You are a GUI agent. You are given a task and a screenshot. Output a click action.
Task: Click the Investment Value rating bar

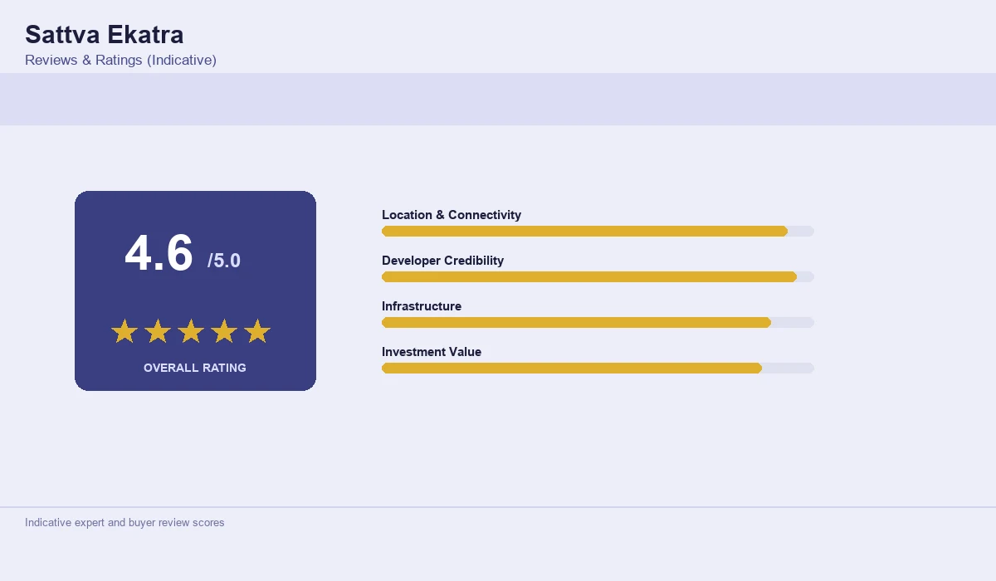(598, 368)
